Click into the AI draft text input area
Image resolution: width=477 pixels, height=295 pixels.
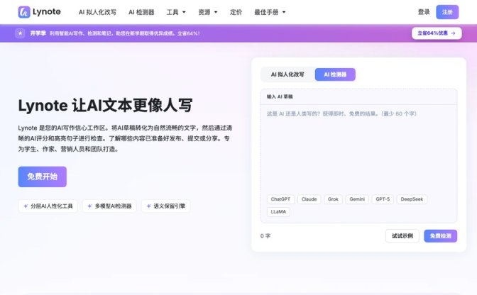point(358,149)
